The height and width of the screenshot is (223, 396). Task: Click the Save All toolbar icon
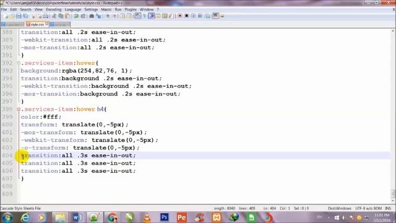click(x=25, y=16)
